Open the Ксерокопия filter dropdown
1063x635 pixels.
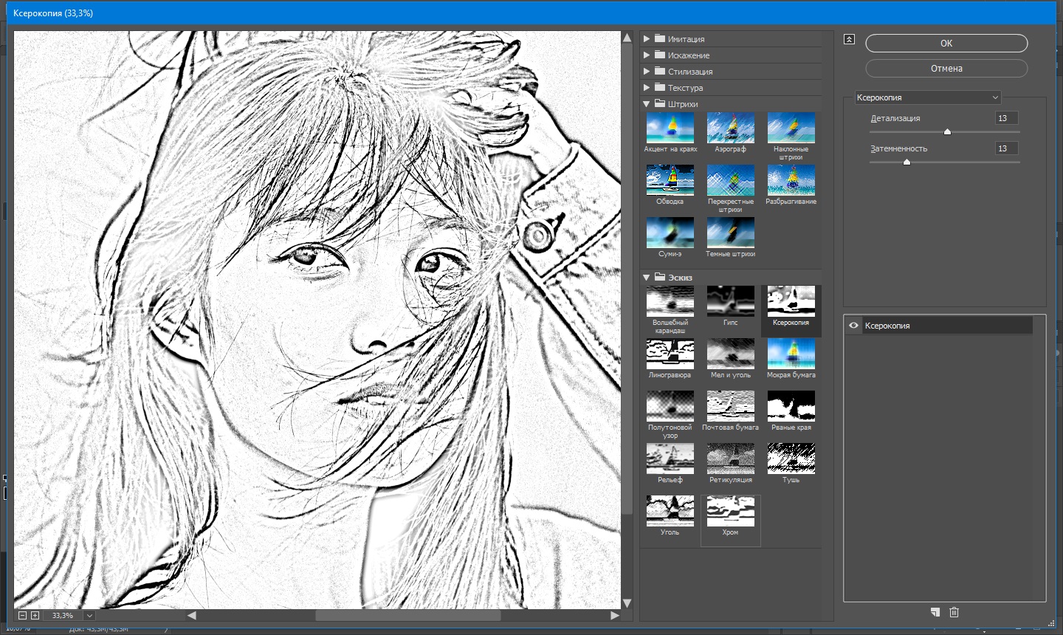click(927, 97)
